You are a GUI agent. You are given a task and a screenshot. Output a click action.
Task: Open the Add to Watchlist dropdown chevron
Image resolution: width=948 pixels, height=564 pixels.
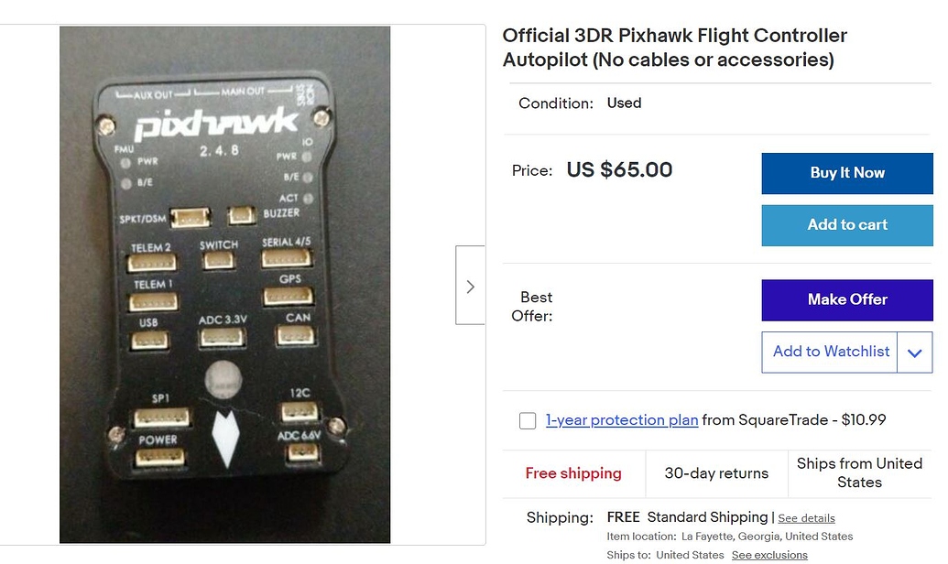coord(914,352)
